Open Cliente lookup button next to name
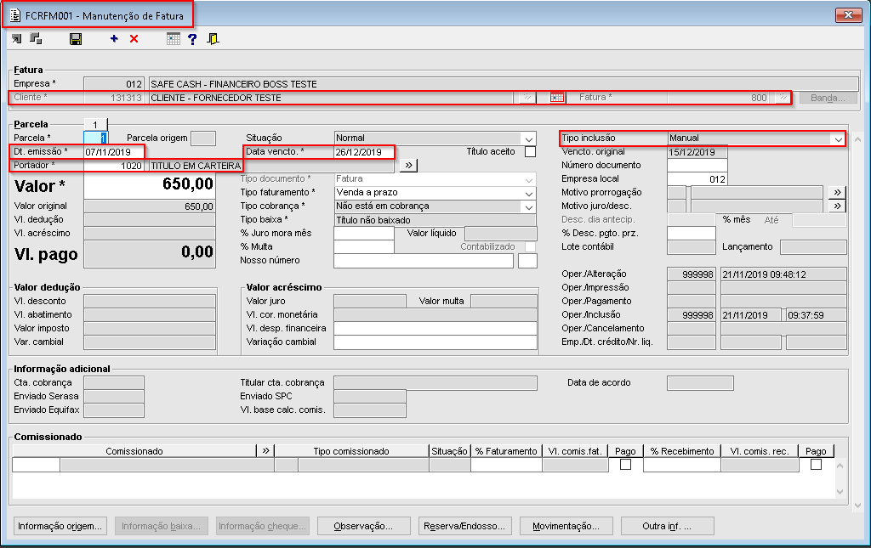This screenshot has height=548, width=871. click(527, 98)
